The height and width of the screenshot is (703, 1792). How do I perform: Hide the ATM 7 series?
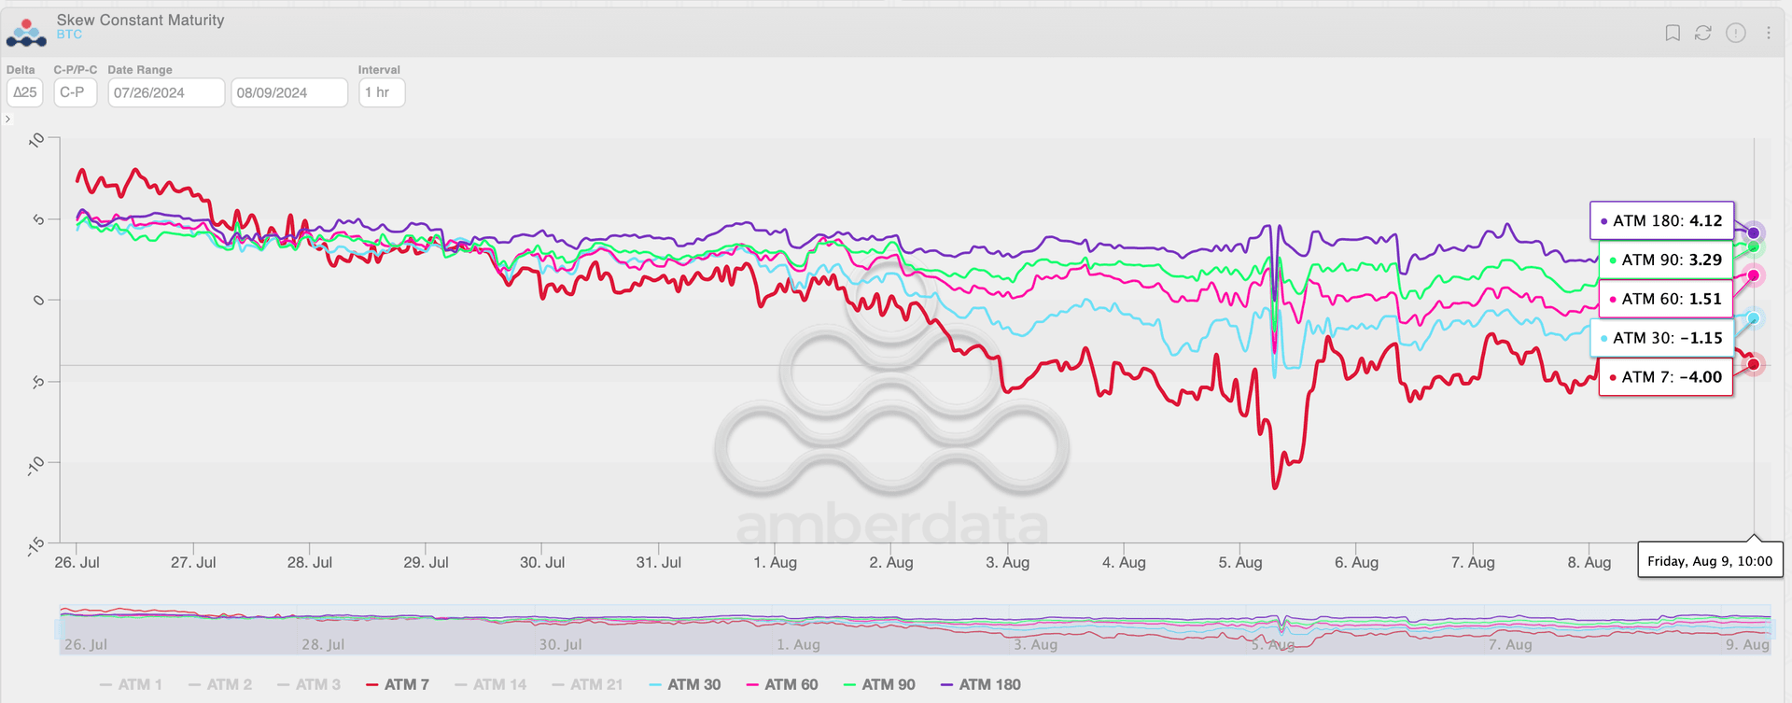(x=398, y=684)
